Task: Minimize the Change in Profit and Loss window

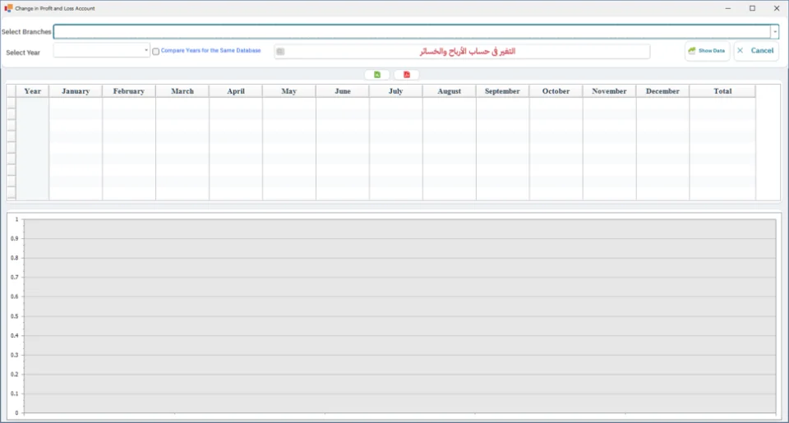Action: [727, 8]
